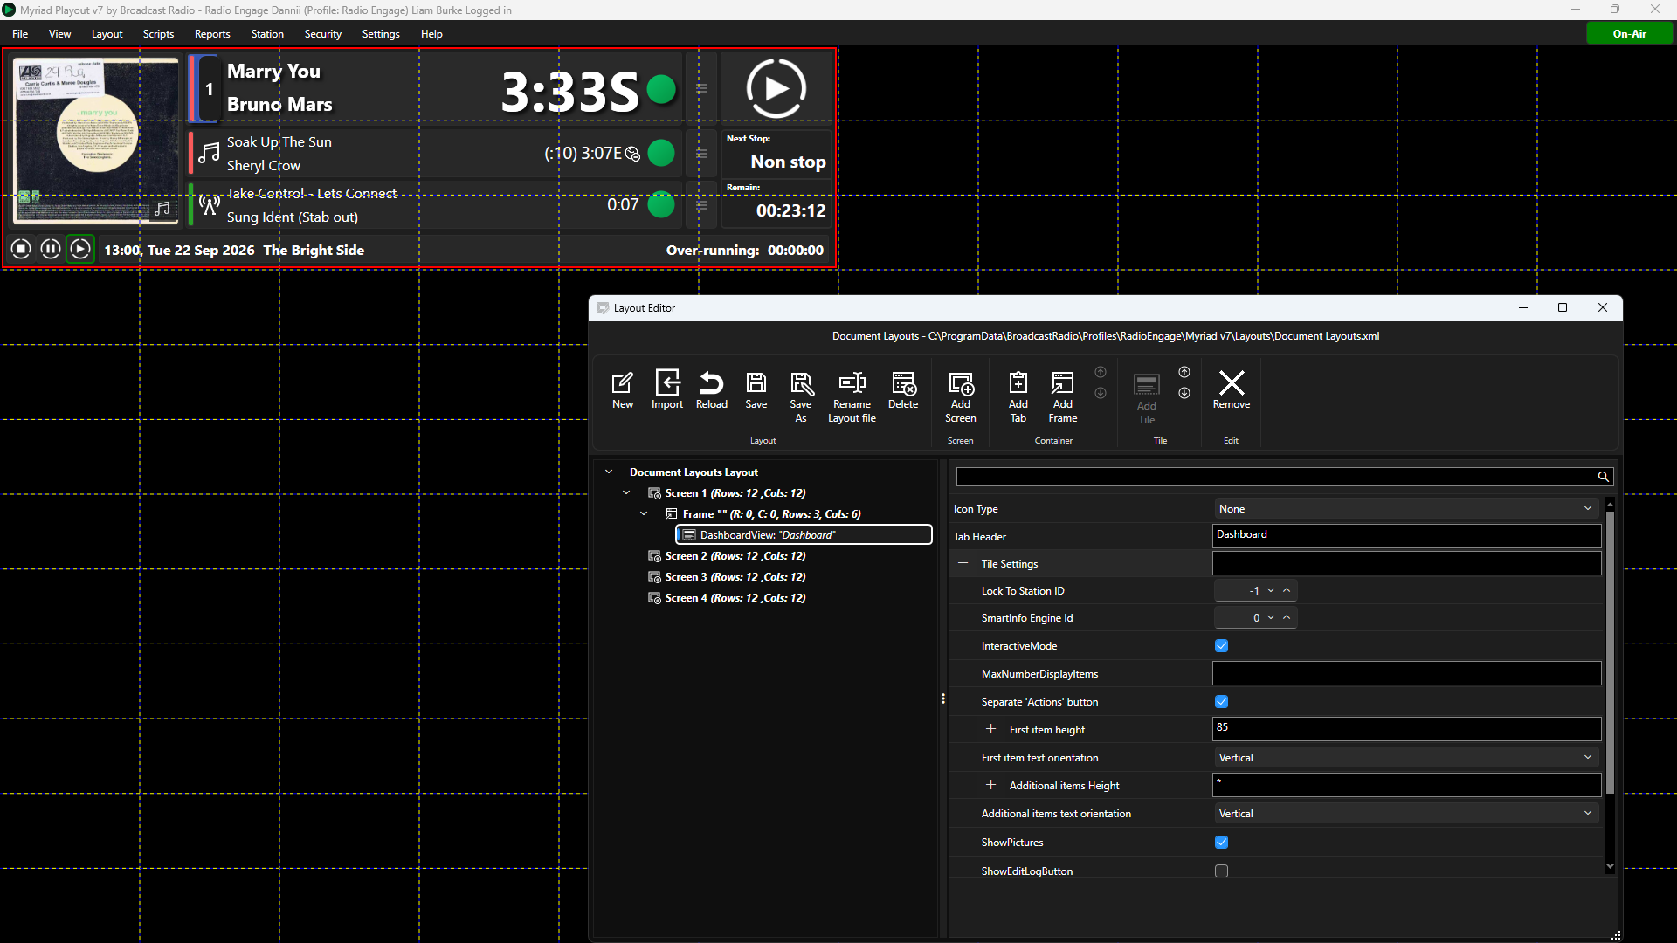Enable the ShowEditLogButton checkbox

tap(1222, 871)
